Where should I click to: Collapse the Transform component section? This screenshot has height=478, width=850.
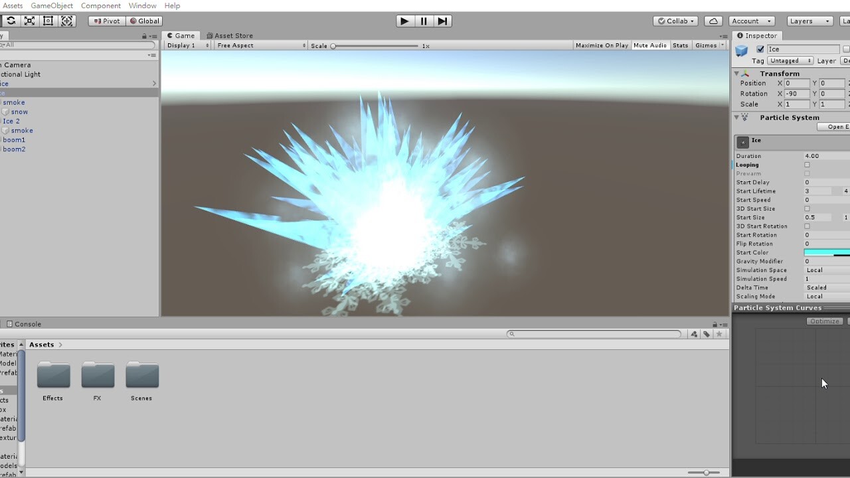click(x=737, y=73)
